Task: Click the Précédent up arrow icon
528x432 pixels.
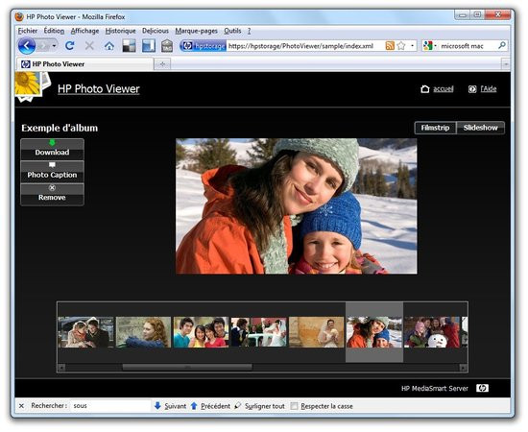Action: [x=194, y=406]
